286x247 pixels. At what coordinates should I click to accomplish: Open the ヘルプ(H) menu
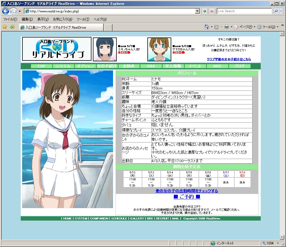(100, 19)
